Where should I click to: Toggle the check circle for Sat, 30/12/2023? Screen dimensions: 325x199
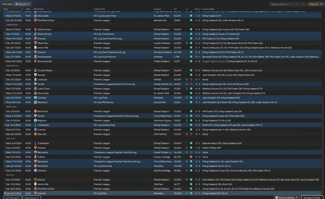(x=5, y=20)
